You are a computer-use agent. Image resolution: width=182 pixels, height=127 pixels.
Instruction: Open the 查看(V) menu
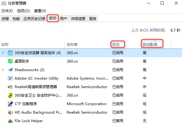40,11
